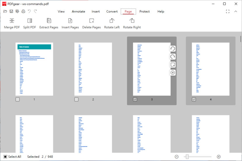The height and width of the screenshot is (161, 242).
Task: Click the Save As icon
Action: click(17, 11)
